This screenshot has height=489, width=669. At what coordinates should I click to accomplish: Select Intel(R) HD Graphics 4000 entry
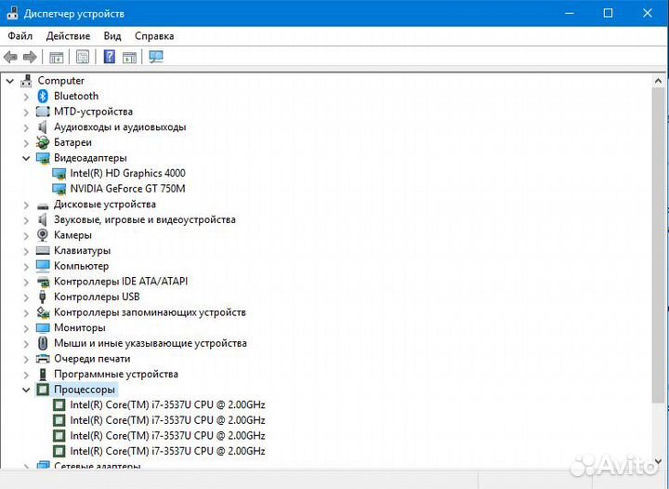[127, 173]
